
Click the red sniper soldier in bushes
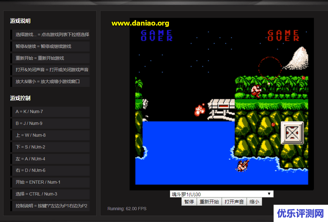tap(256, 91)
